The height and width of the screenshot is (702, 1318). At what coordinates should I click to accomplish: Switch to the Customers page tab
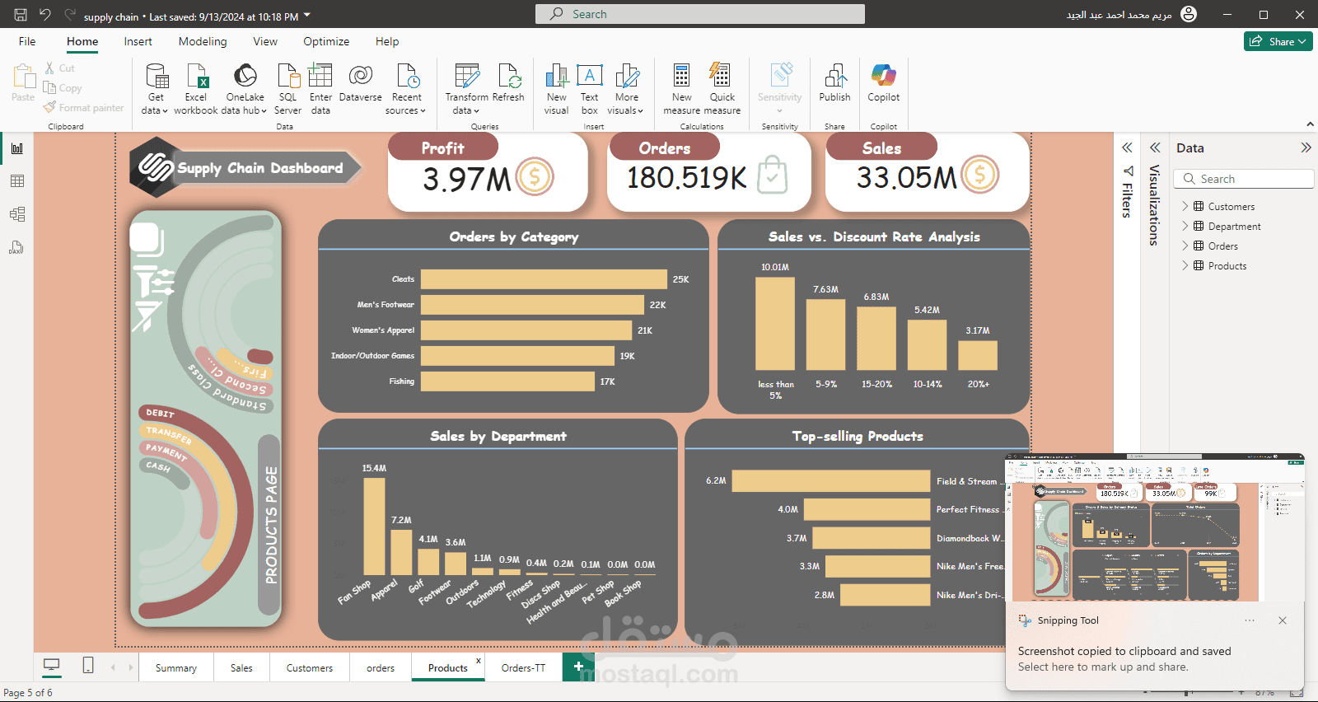click(310, 668)
